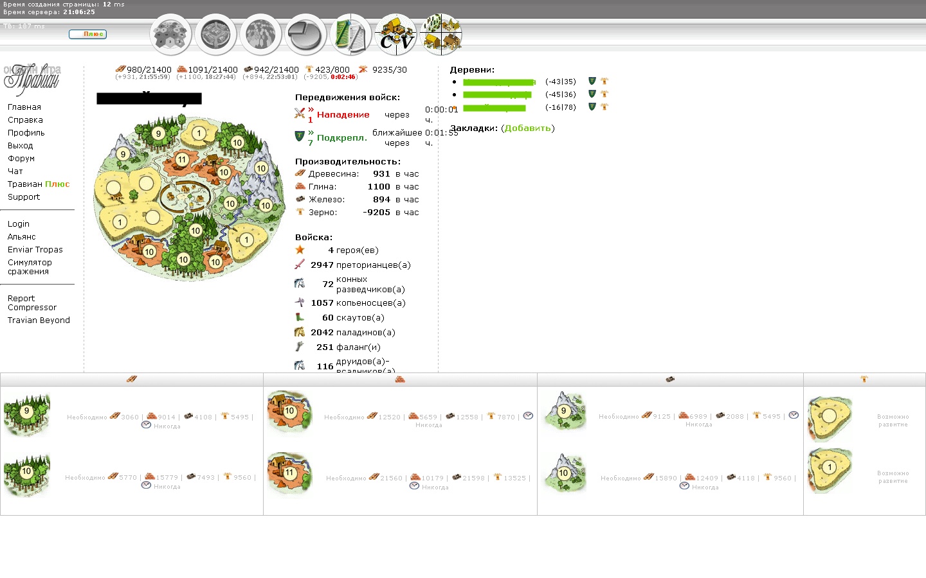Viewport: 926px width, 578px height.
Task: Click the crosshair villages icon after CV
Action: 441,35
